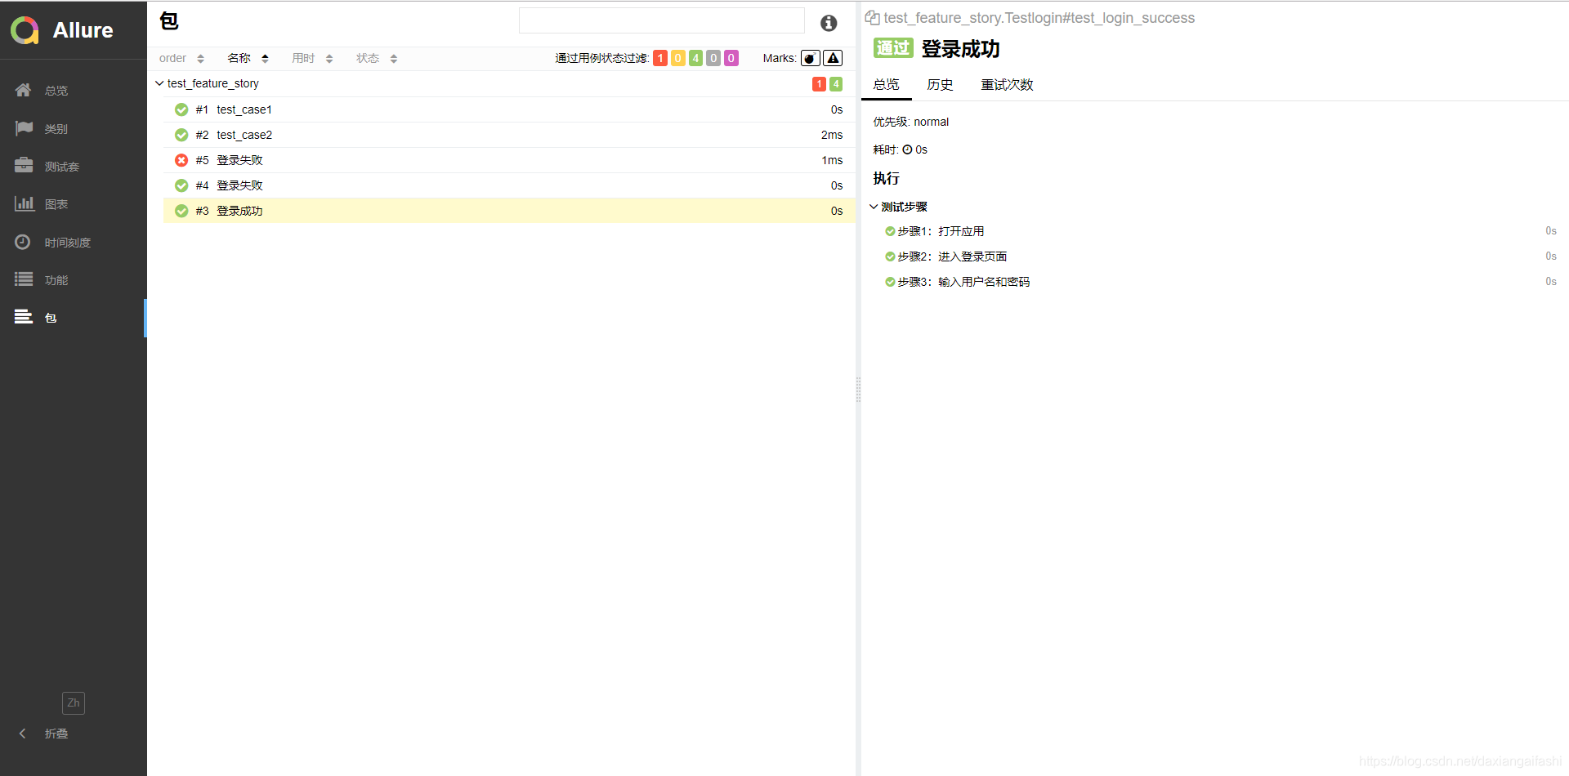Open the 总览 overview home icon

[x=24, y=90]
